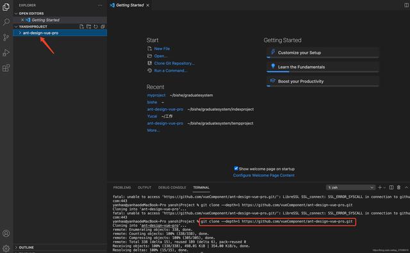Screen dimensions: 410x253
Task: Collapse all folders in explorer
Action: (x=102, y=27)
